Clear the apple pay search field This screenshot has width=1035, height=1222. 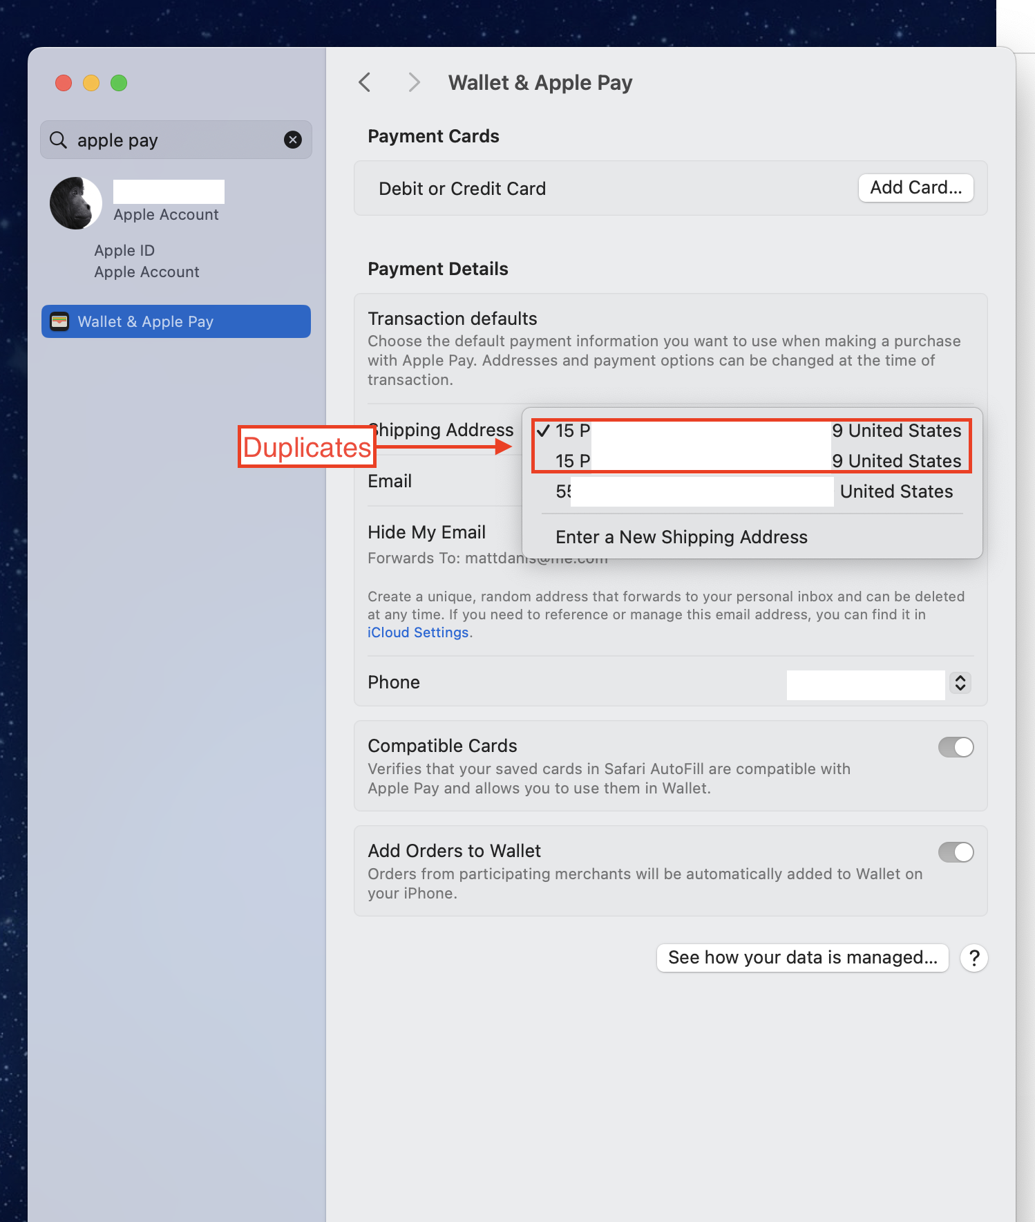pos(293,140)
